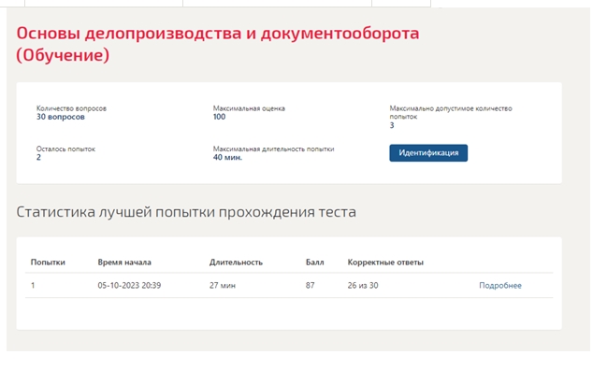
Task: Open the Подробнее link for attempt 1
Action: point(500,286)
